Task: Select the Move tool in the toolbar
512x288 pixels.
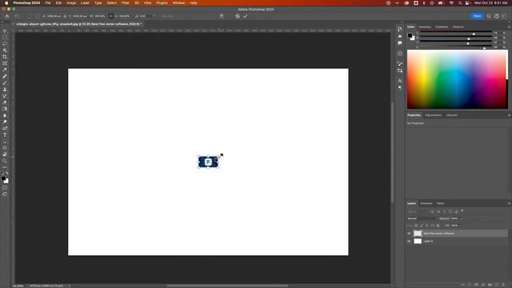Action: tap(5, 30)
